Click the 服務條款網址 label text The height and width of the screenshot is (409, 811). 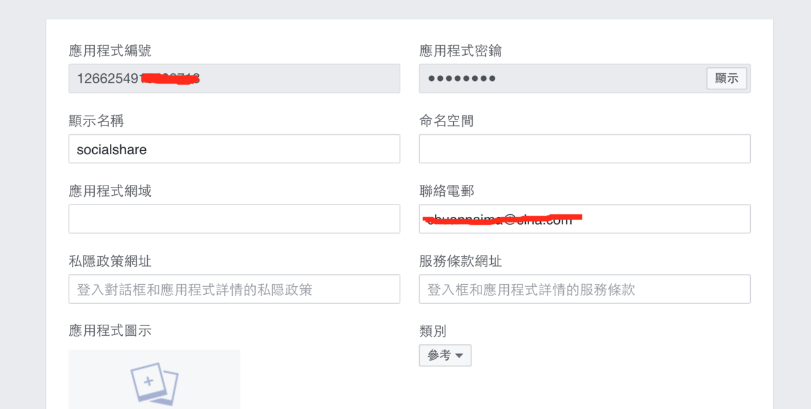tap(460, 261)
